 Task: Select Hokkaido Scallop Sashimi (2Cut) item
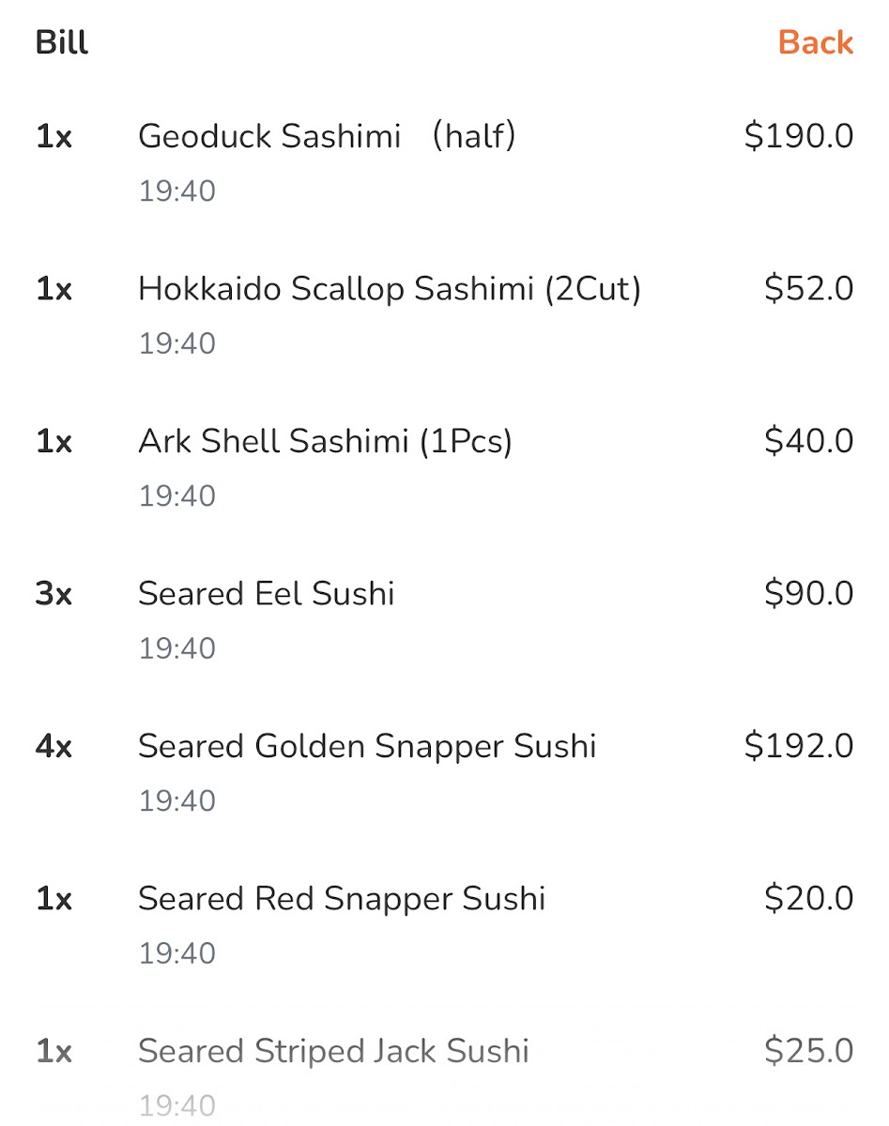point(389,289)
